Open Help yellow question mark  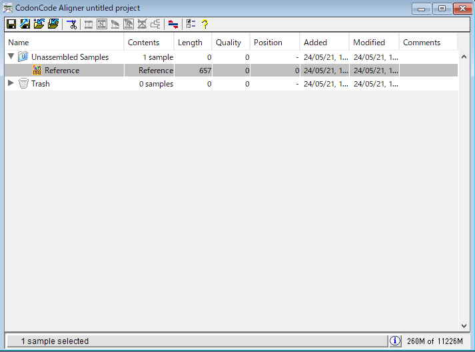[205, 25]
